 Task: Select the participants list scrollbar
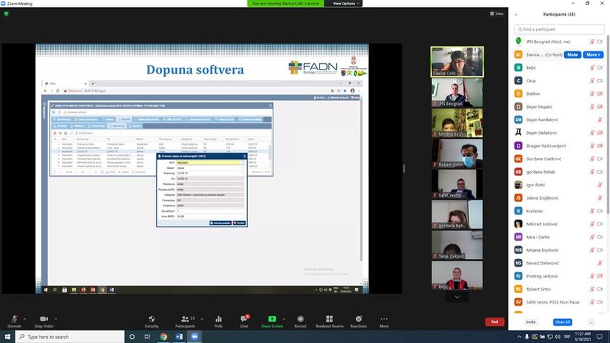pos(608,124)
